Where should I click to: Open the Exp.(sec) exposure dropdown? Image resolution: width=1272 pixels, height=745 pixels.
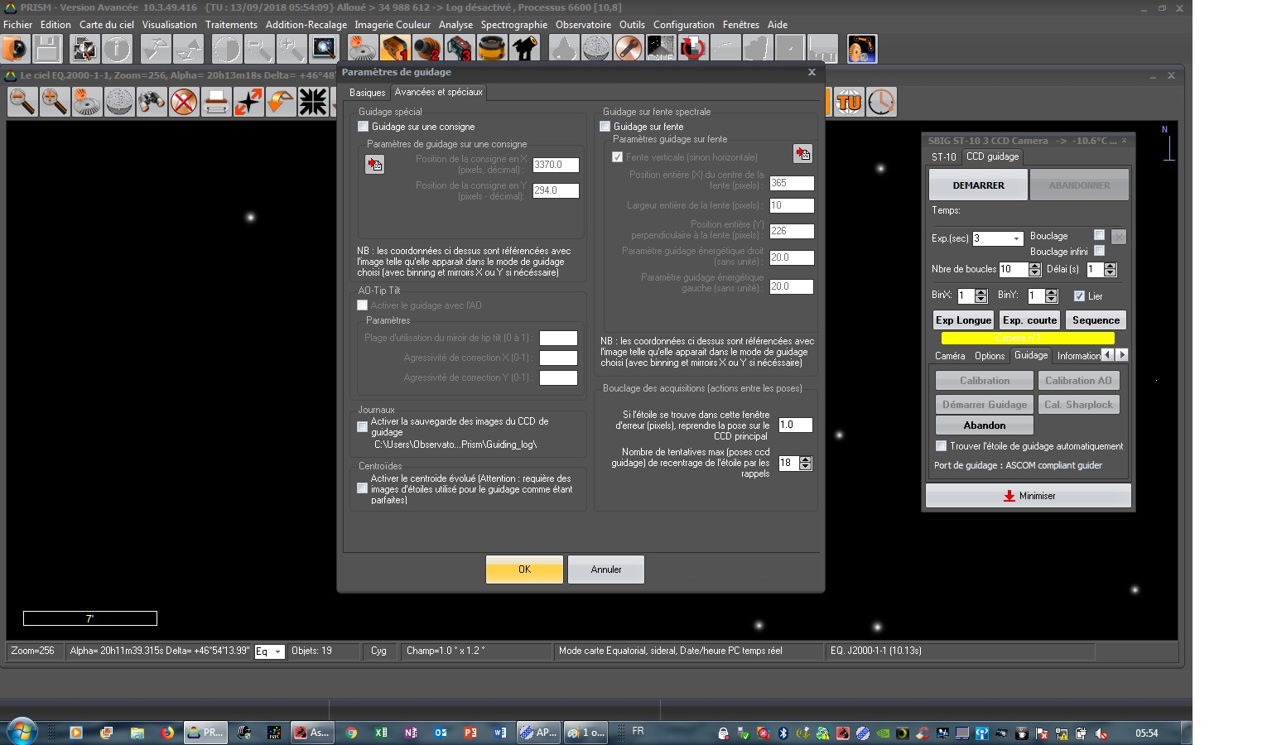(x=1016, y=238)
